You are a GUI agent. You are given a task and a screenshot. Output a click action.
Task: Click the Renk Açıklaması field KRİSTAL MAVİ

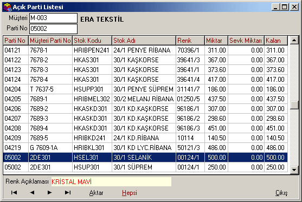tap(111, 181)
